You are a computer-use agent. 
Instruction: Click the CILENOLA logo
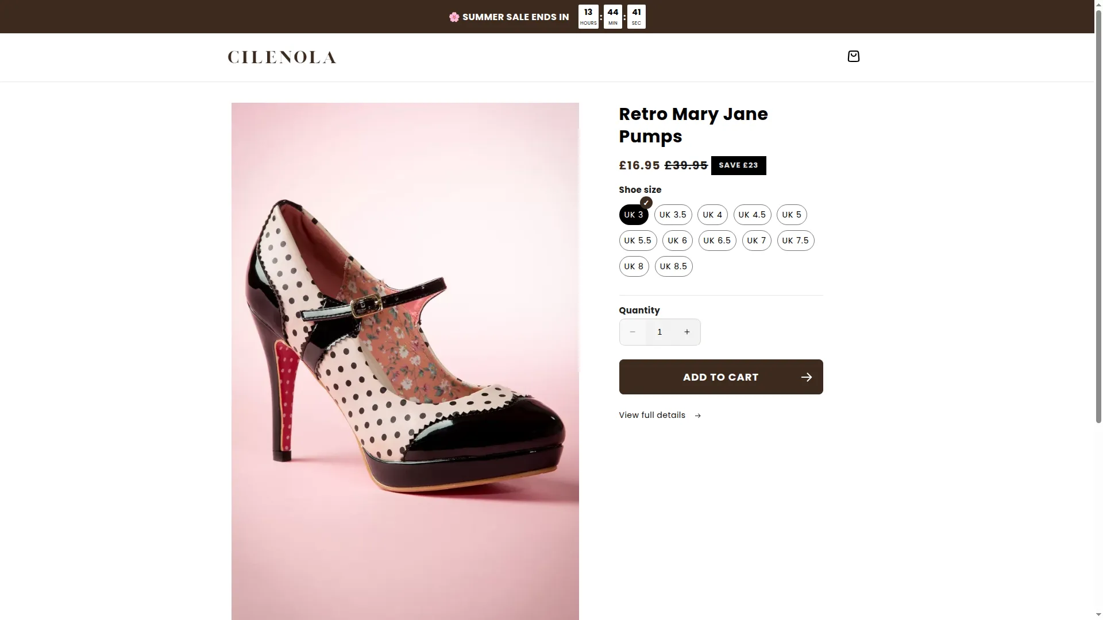click(x=282, y=57)
